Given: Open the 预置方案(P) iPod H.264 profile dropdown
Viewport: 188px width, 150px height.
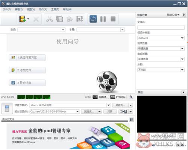Looking at the screenshot, I should (x=109, y=105).
